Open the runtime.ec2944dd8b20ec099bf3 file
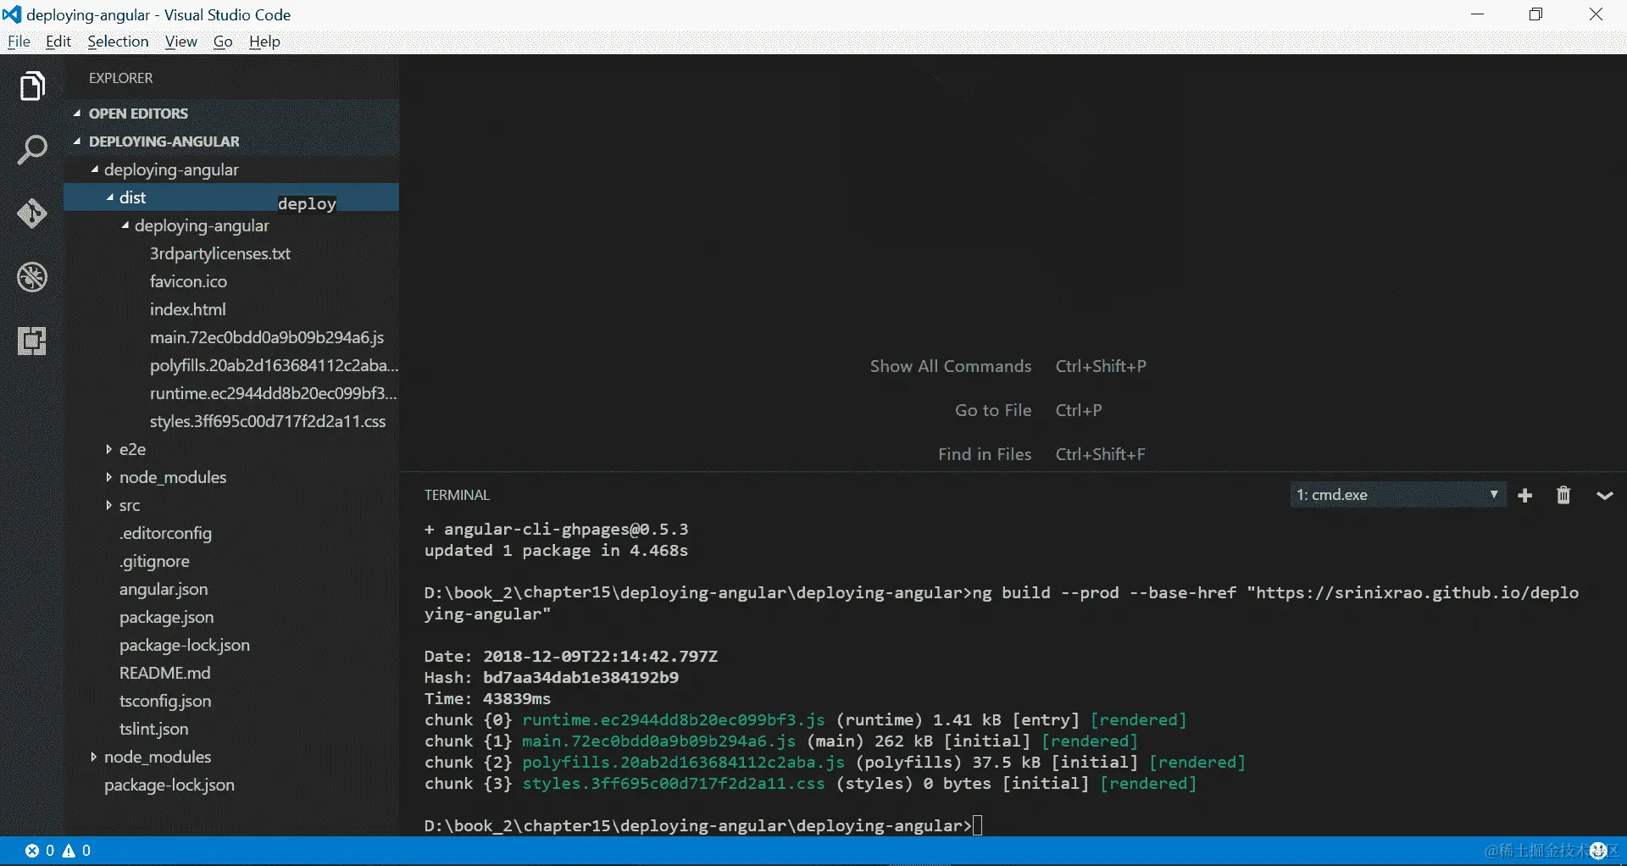This screenshot has height=866, width=1627. coord(274,393)
